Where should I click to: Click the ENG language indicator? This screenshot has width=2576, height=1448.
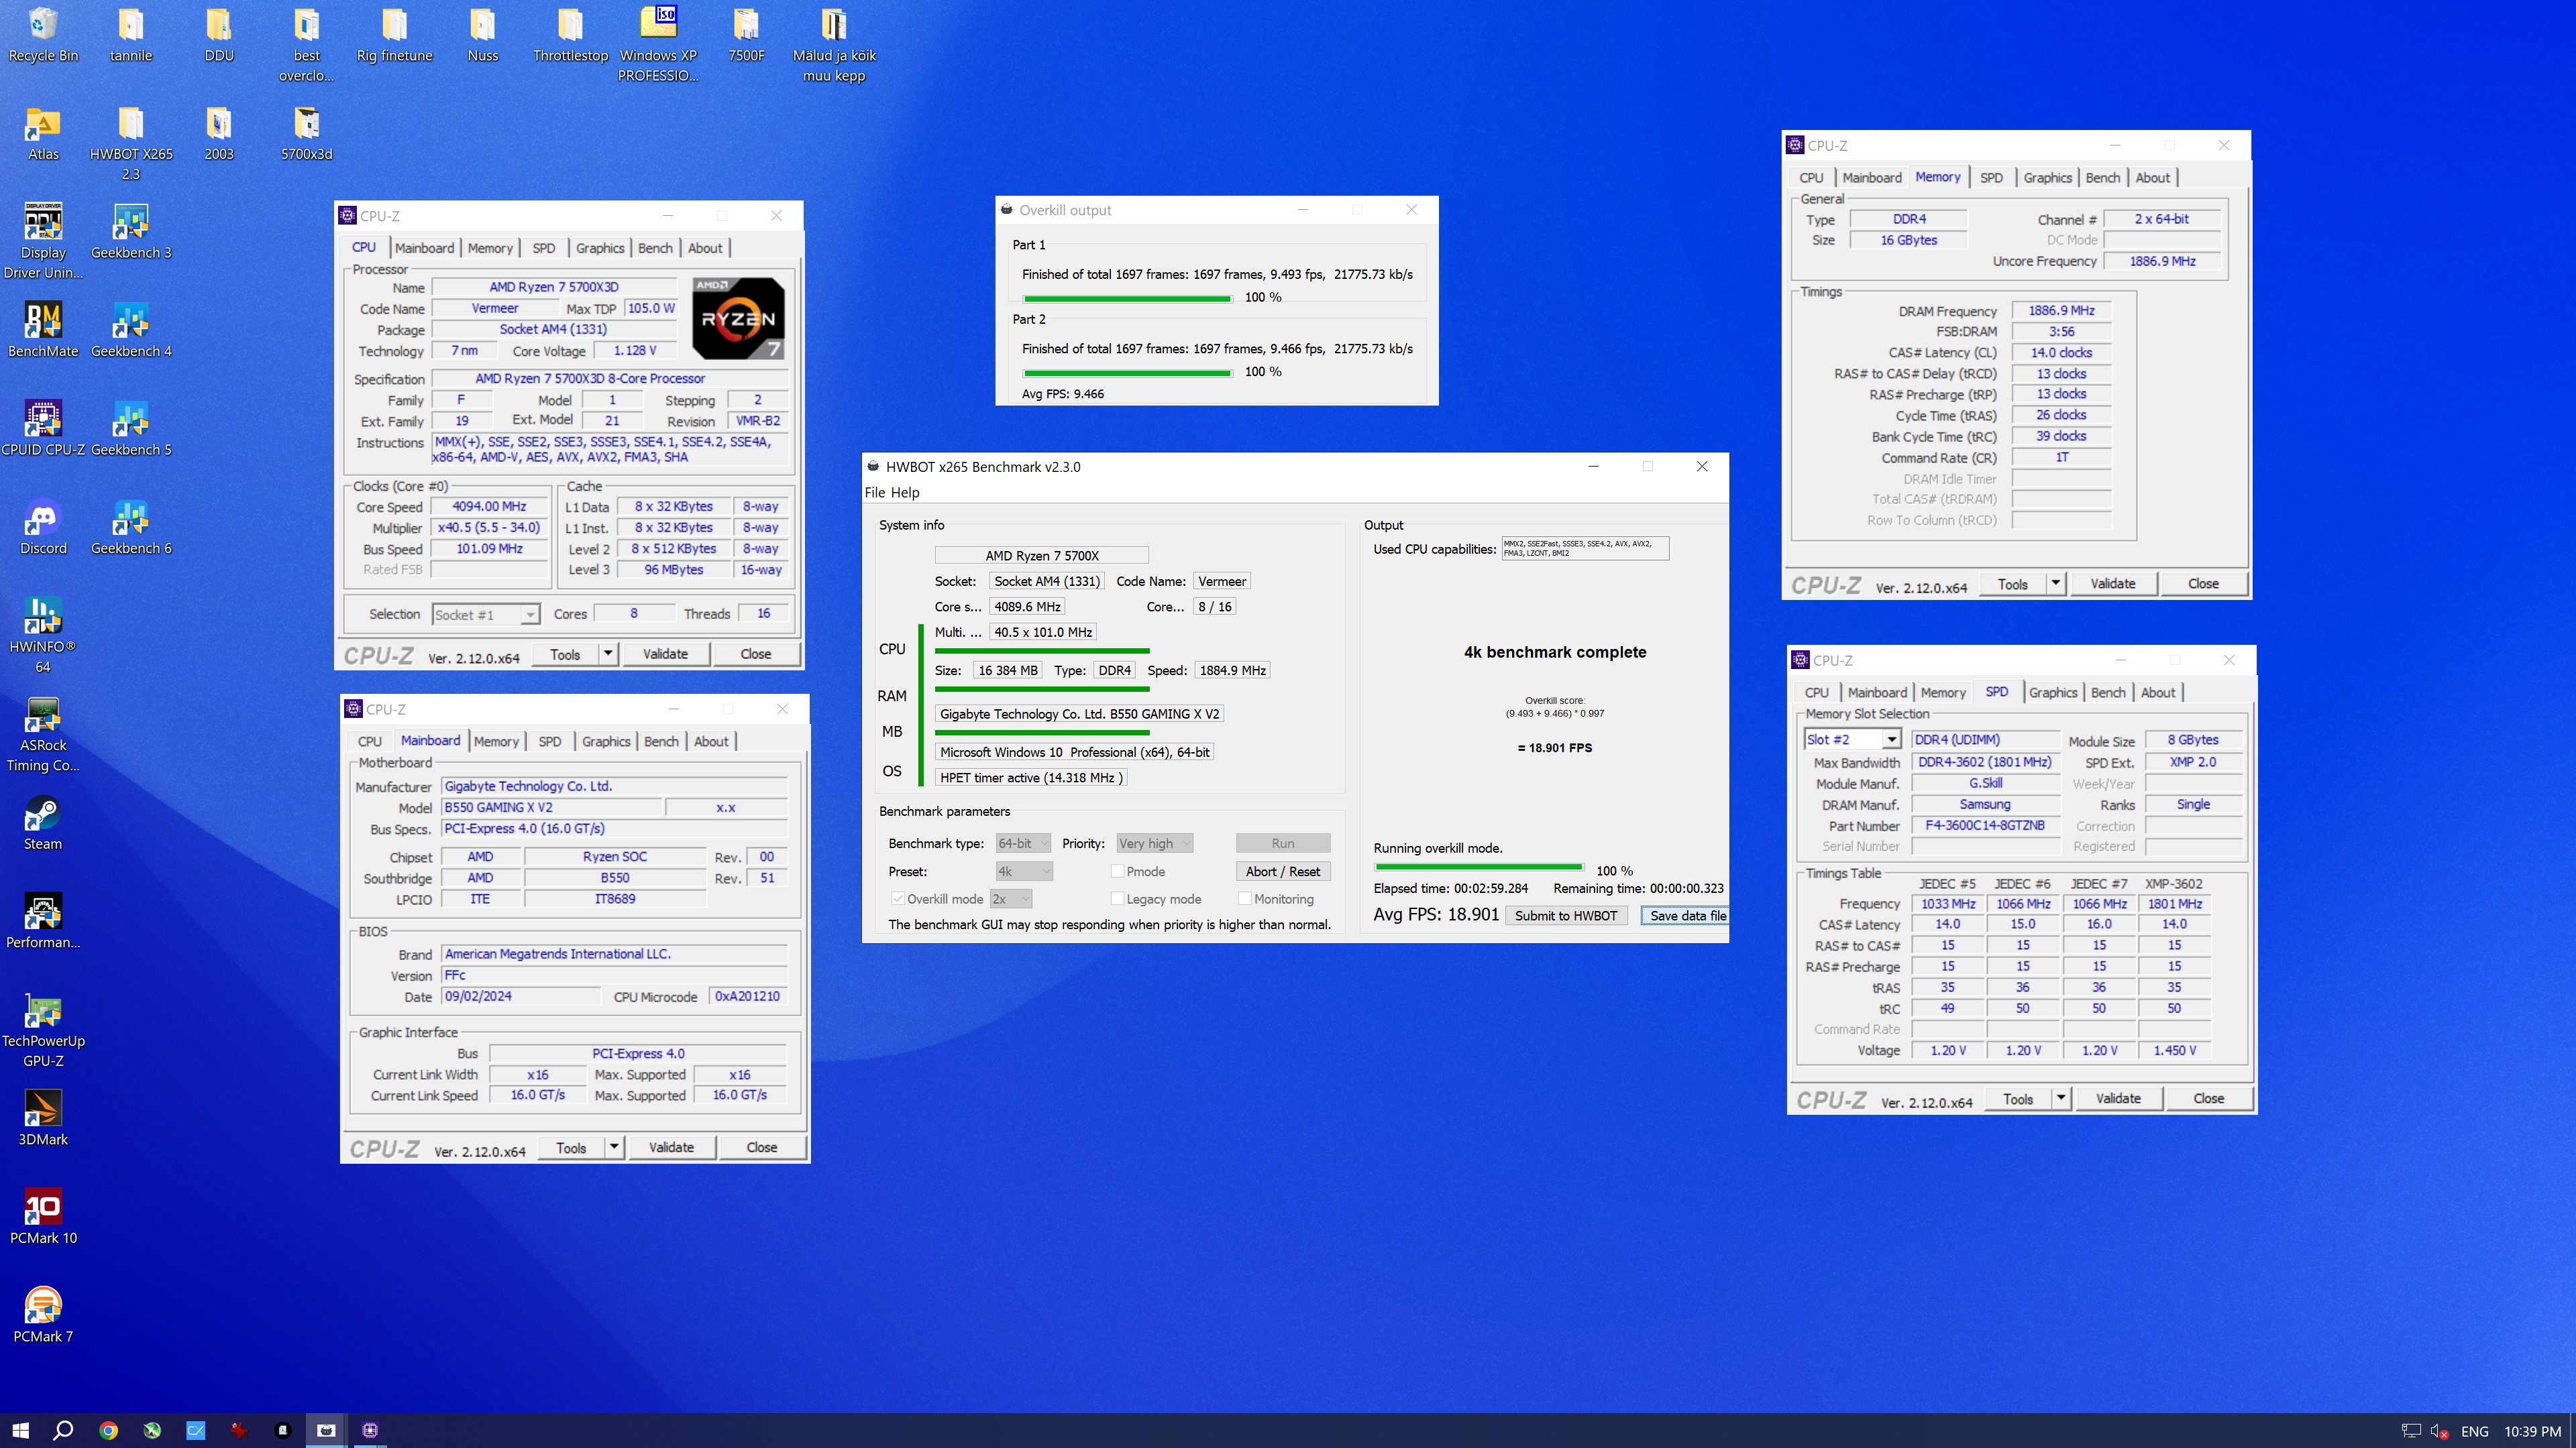pos(2475,1431)
